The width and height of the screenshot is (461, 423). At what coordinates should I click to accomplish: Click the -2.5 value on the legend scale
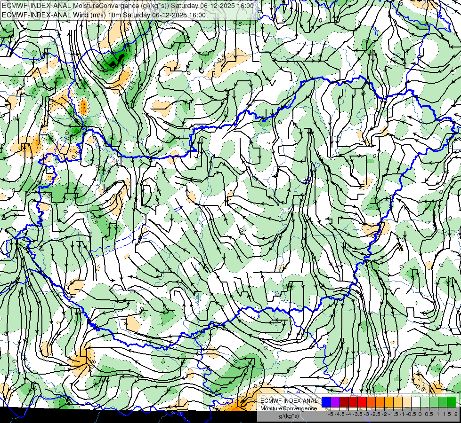(x=374, y=414)
